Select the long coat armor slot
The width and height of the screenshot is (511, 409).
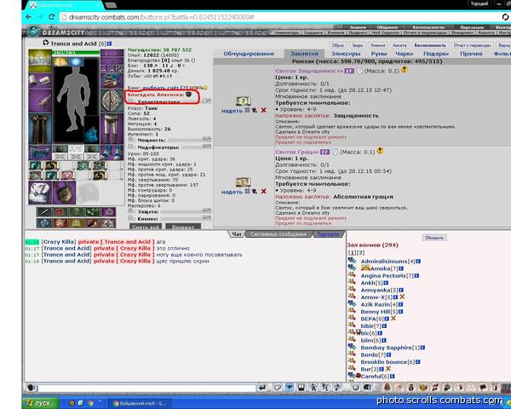point(40,129)
